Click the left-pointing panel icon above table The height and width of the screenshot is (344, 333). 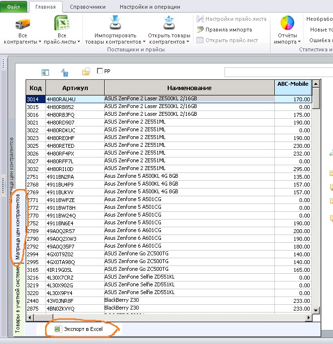45,72
